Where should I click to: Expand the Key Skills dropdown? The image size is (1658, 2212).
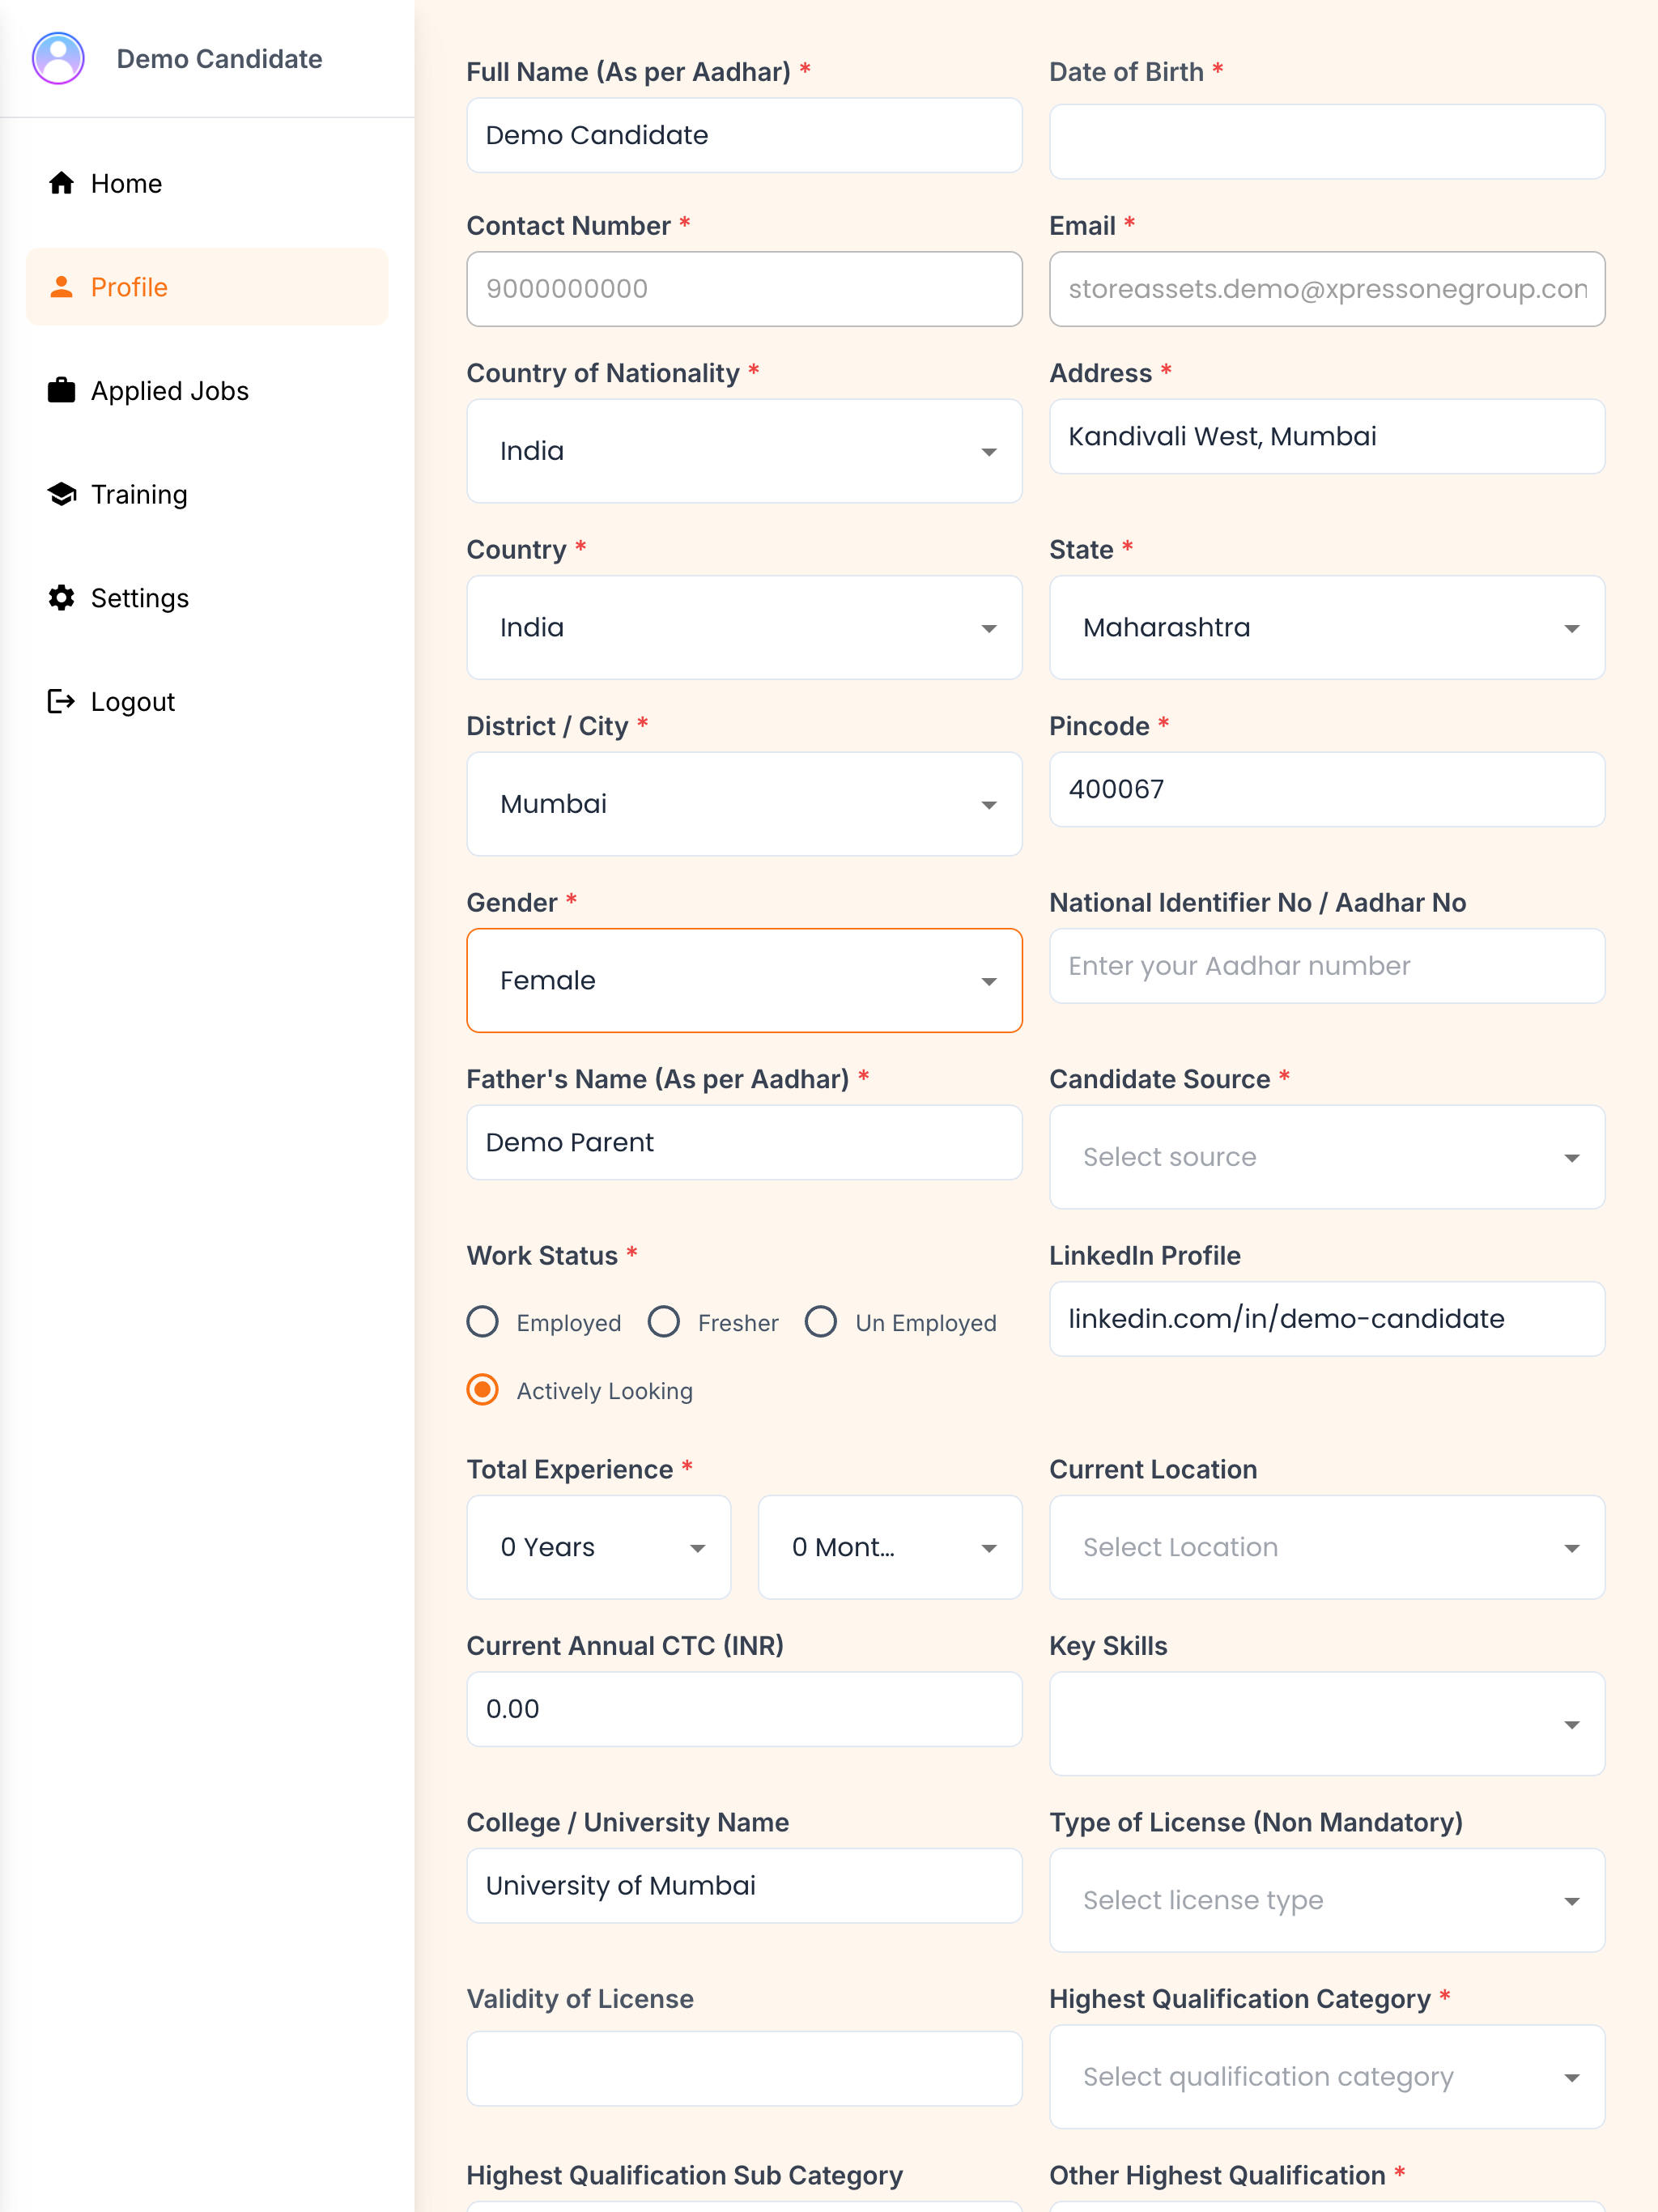pos(1327,1724)
